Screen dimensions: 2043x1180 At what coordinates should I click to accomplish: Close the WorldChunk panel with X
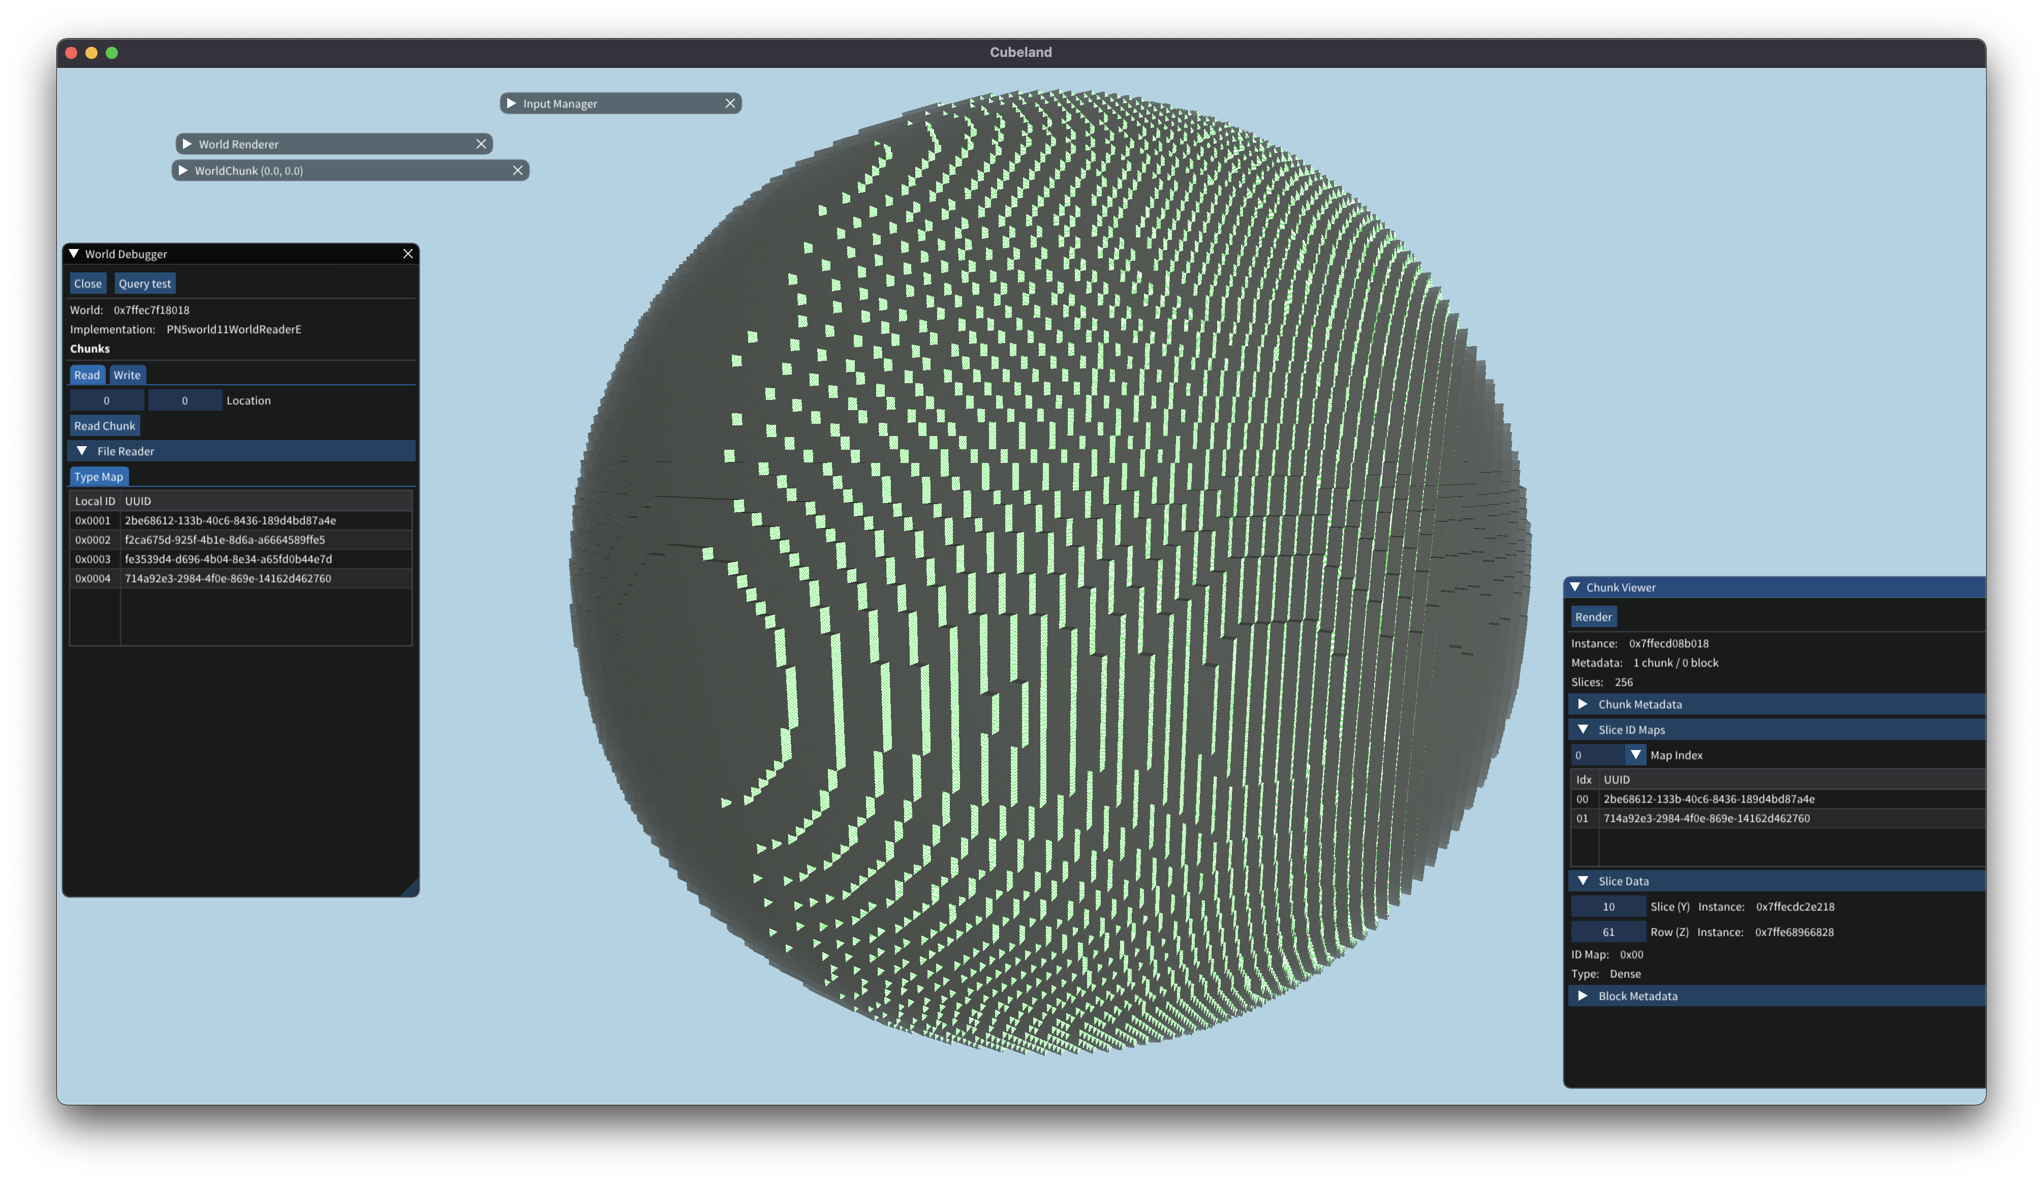[x=517, y=170]
